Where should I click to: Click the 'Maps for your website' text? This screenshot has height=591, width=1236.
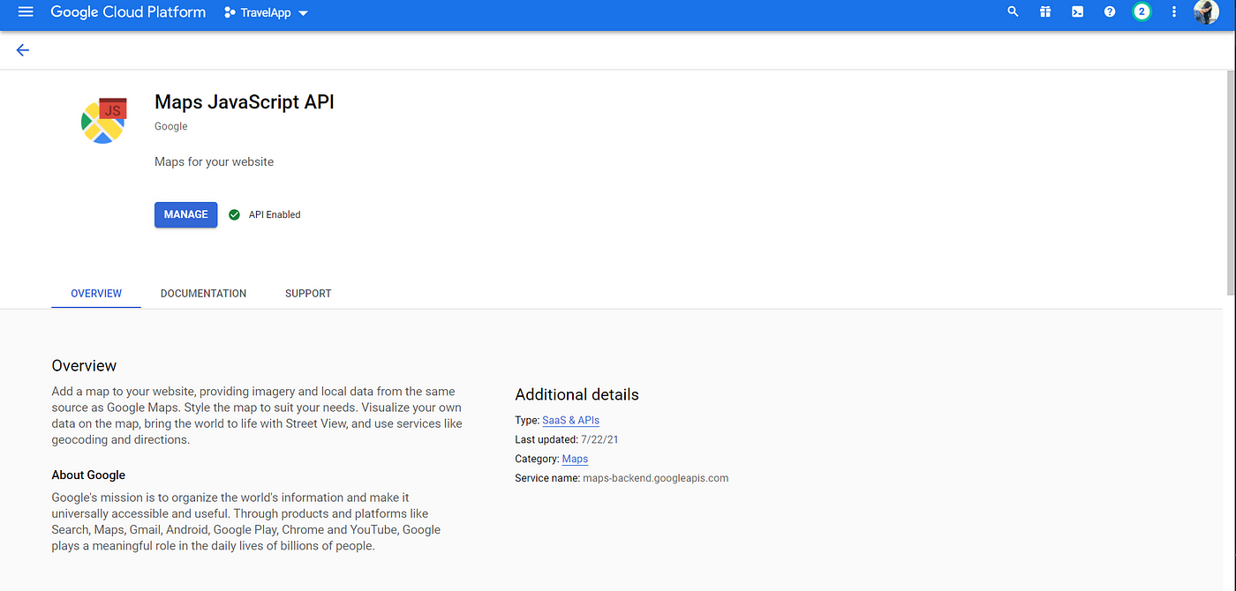click(214, 162)
